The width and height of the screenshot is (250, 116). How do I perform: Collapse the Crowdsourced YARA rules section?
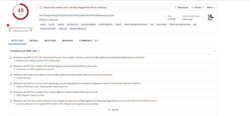pos(215,51)
